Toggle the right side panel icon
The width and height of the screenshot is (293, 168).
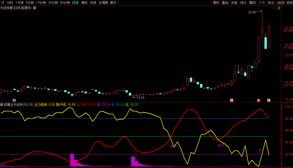pyautogui.click(x=278, y=8)
